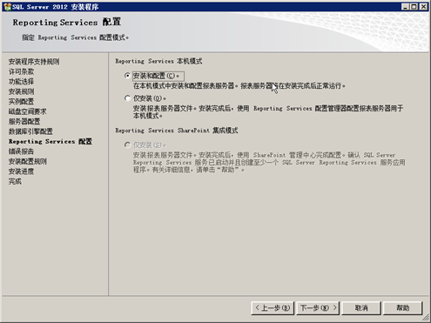Click the bold Reporting Services 配置 sidebar step

pos(51,141)
